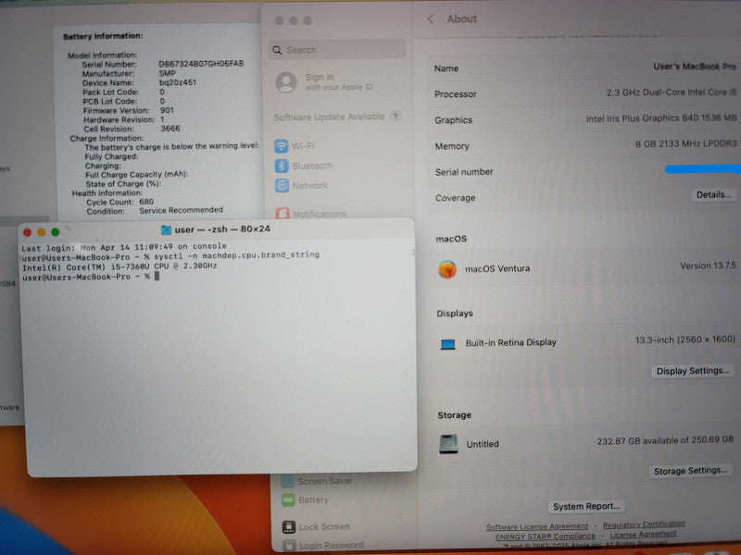Click the Wi-Fi icon in Settings sidebar
741x555 pixels.
(282, 146)
